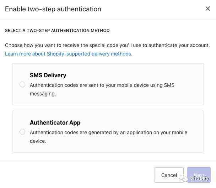The height and width of the screenshot is (188, 216).
Task: Click the SMS Delivery heading label
Action: tap(48, 75)
